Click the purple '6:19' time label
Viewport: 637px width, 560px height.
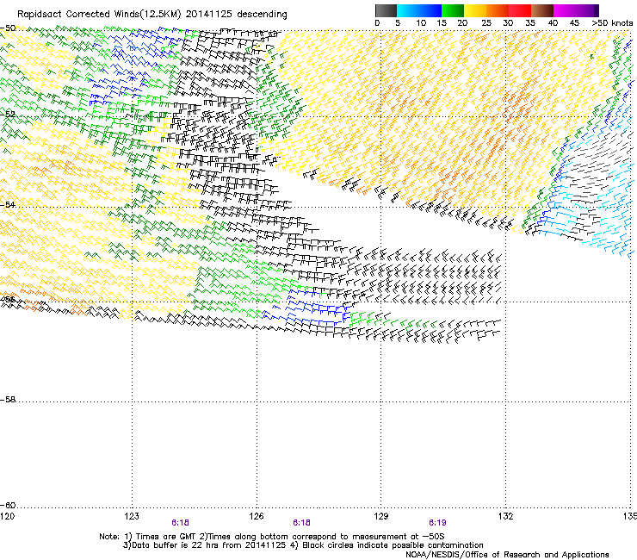[x=437, y=523]
